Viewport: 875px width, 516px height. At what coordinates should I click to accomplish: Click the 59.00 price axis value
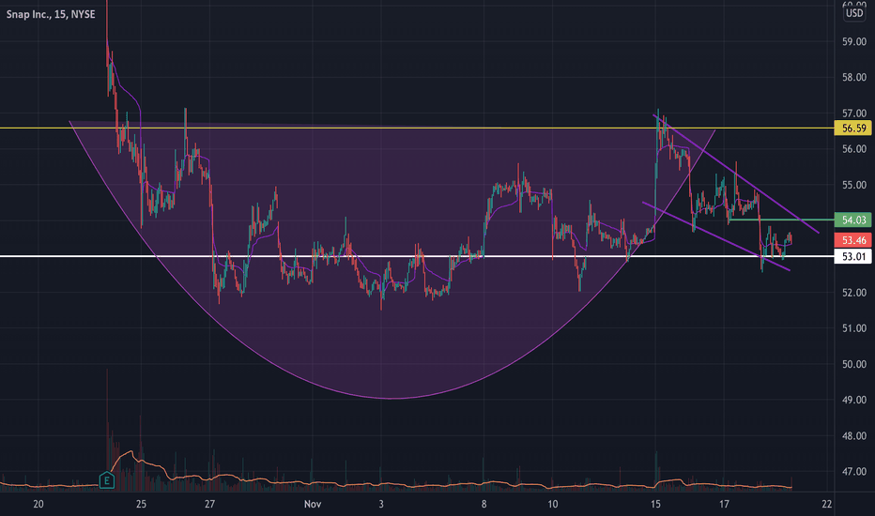pyautogui.click(x=854, y=42)
